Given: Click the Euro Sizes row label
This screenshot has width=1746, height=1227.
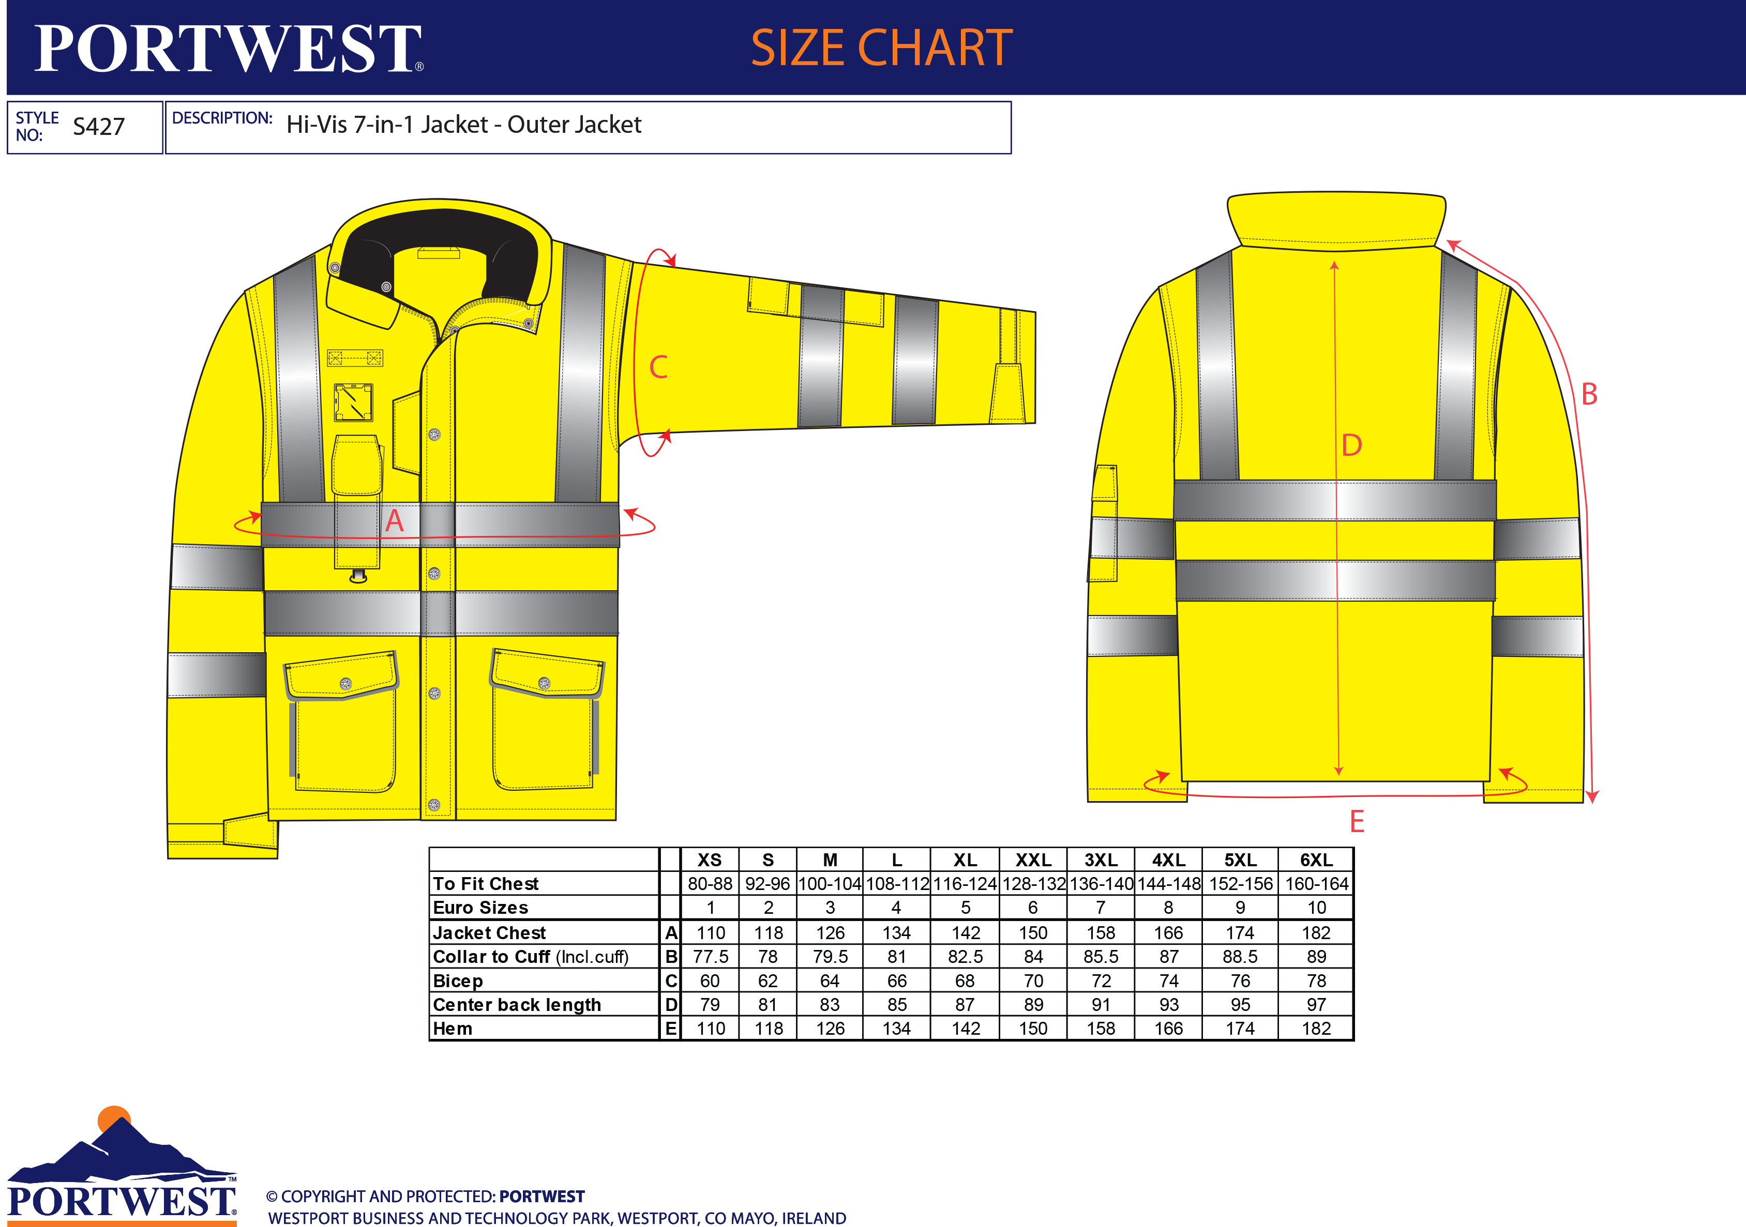Looking at the screenshot, I should 480,907.
